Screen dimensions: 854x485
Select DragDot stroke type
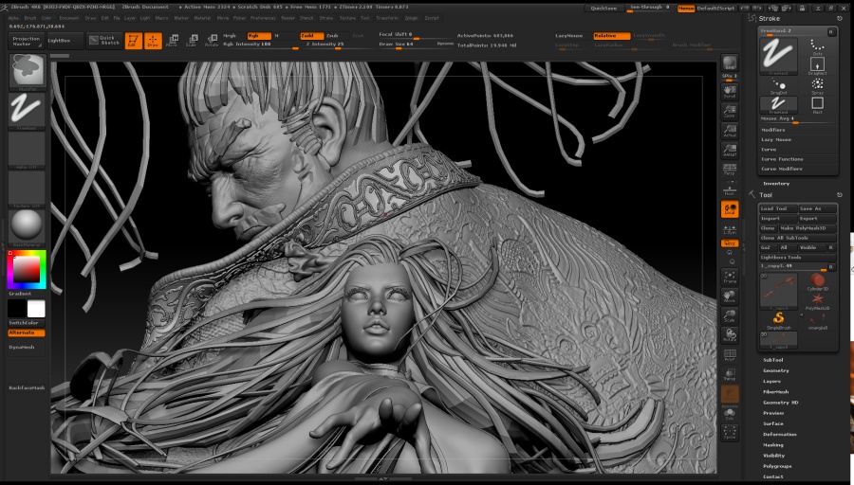point(778,86)
